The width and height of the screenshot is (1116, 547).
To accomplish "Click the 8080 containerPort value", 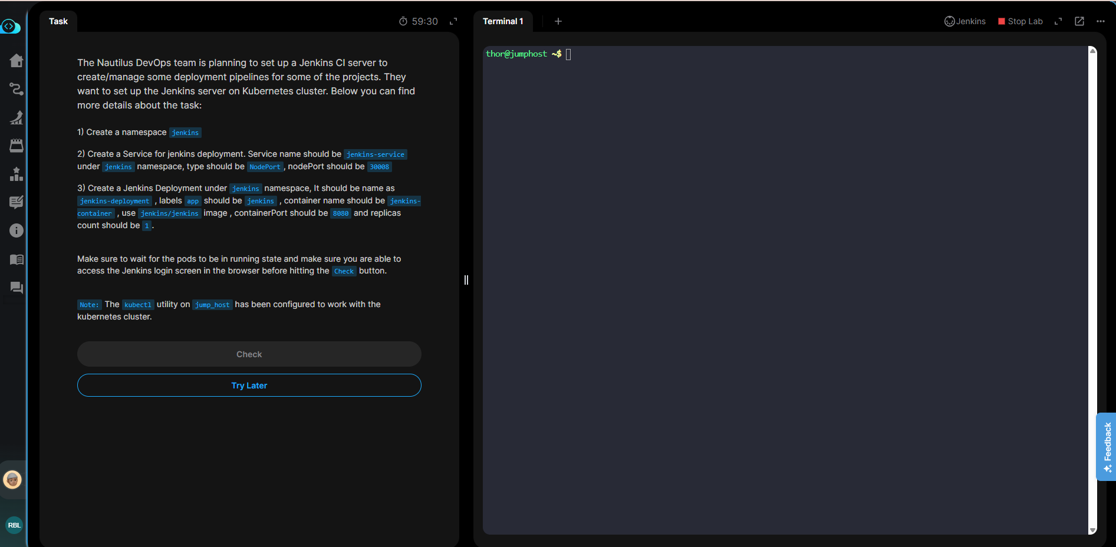I will coord(341,213).
